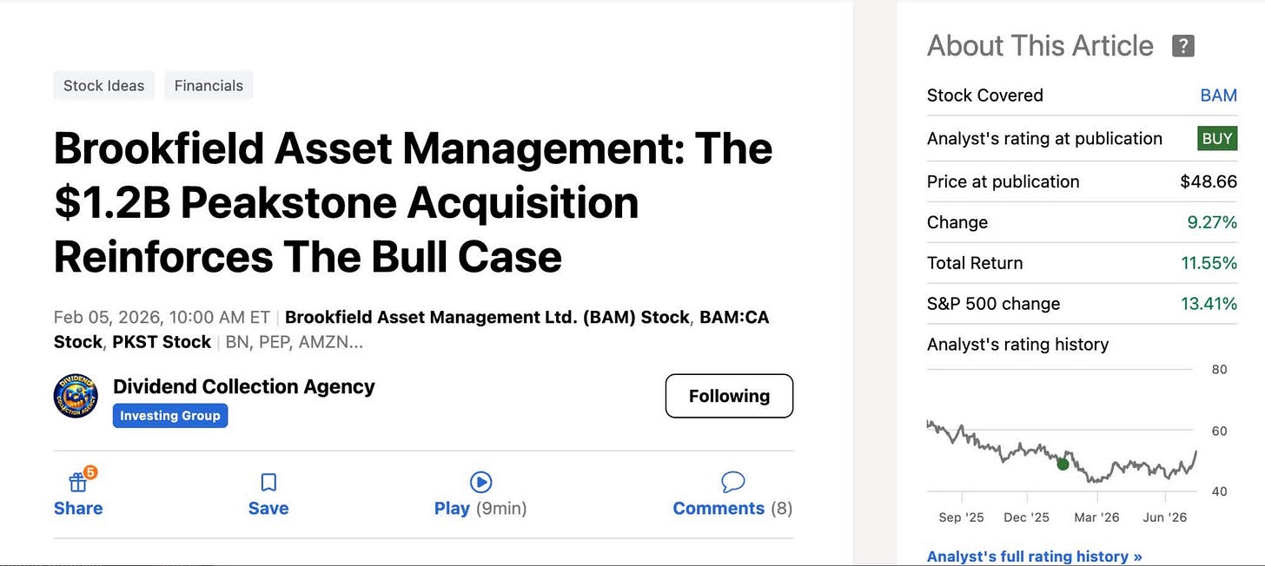Click the Dividend Collection Agency avatar
The height and width of the screenshot is (566, 1265).
76,396
